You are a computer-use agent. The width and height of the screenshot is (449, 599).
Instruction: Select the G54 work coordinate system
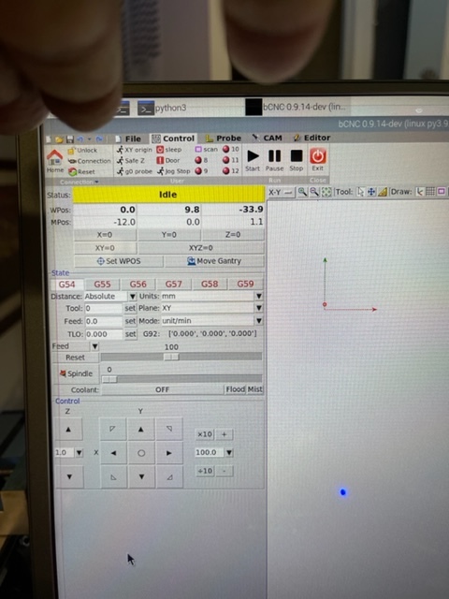pos(66,285)
